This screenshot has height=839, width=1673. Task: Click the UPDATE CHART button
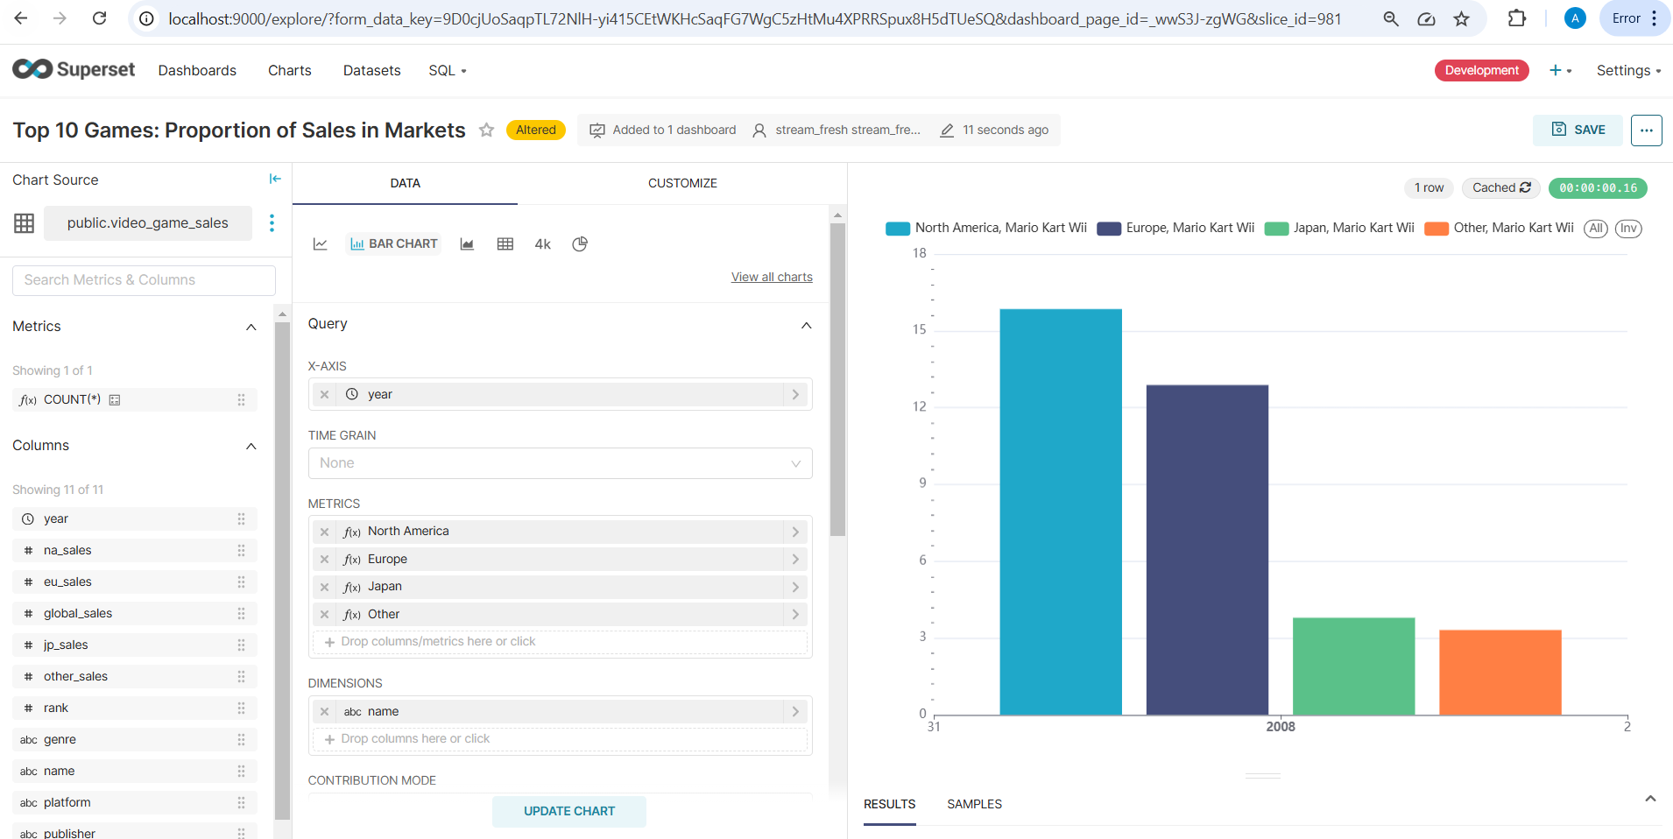[569, 811]
